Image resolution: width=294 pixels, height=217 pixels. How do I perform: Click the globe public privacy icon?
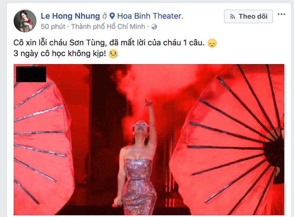[x=154, y=27]
